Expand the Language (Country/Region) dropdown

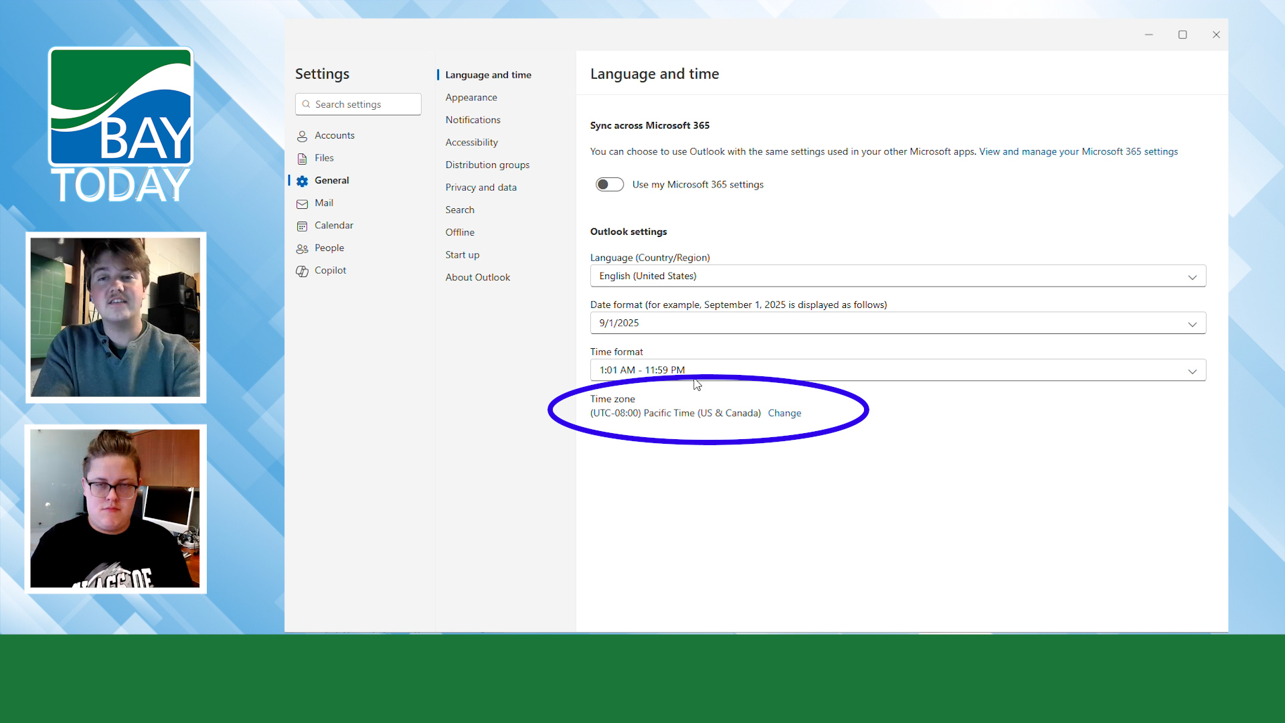(x=897, y=276)
